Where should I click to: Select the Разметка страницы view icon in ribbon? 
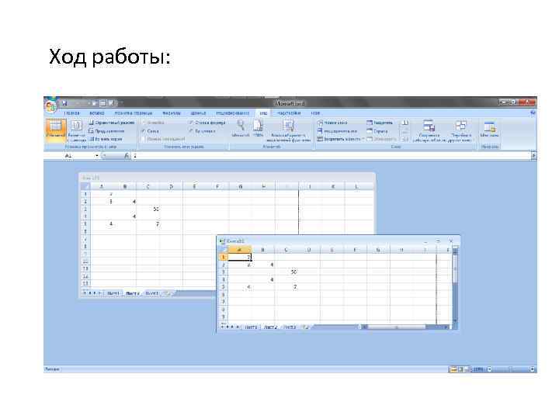click(76, 130)
